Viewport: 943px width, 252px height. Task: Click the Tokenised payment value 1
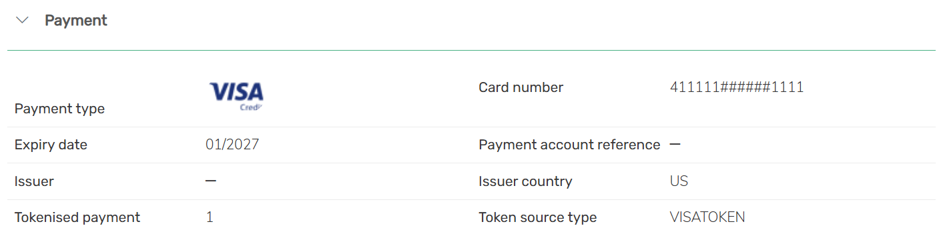(x=210, y=217)
